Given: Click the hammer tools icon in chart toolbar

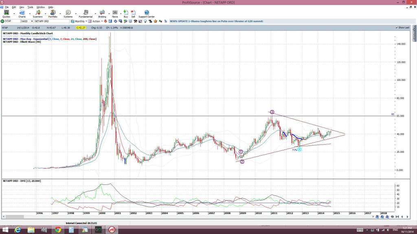Looking at the screenshot, I should point(135,21).
